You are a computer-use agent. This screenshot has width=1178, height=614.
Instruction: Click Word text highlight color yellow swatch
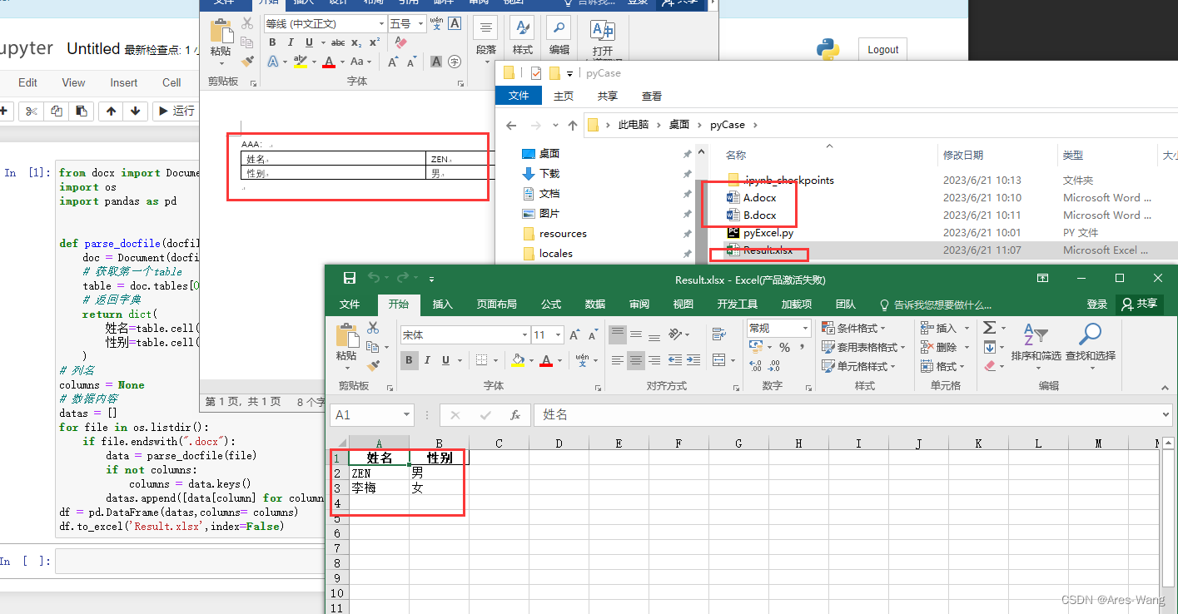pyautogui.click(x=301, y=62)
